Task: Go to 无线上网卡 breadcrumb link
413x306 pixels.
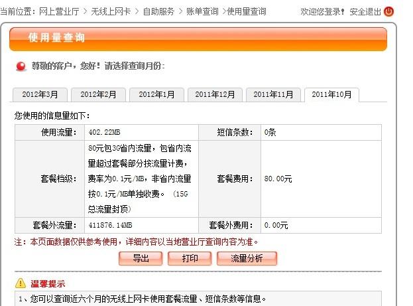Action: (x=111, y=11)
